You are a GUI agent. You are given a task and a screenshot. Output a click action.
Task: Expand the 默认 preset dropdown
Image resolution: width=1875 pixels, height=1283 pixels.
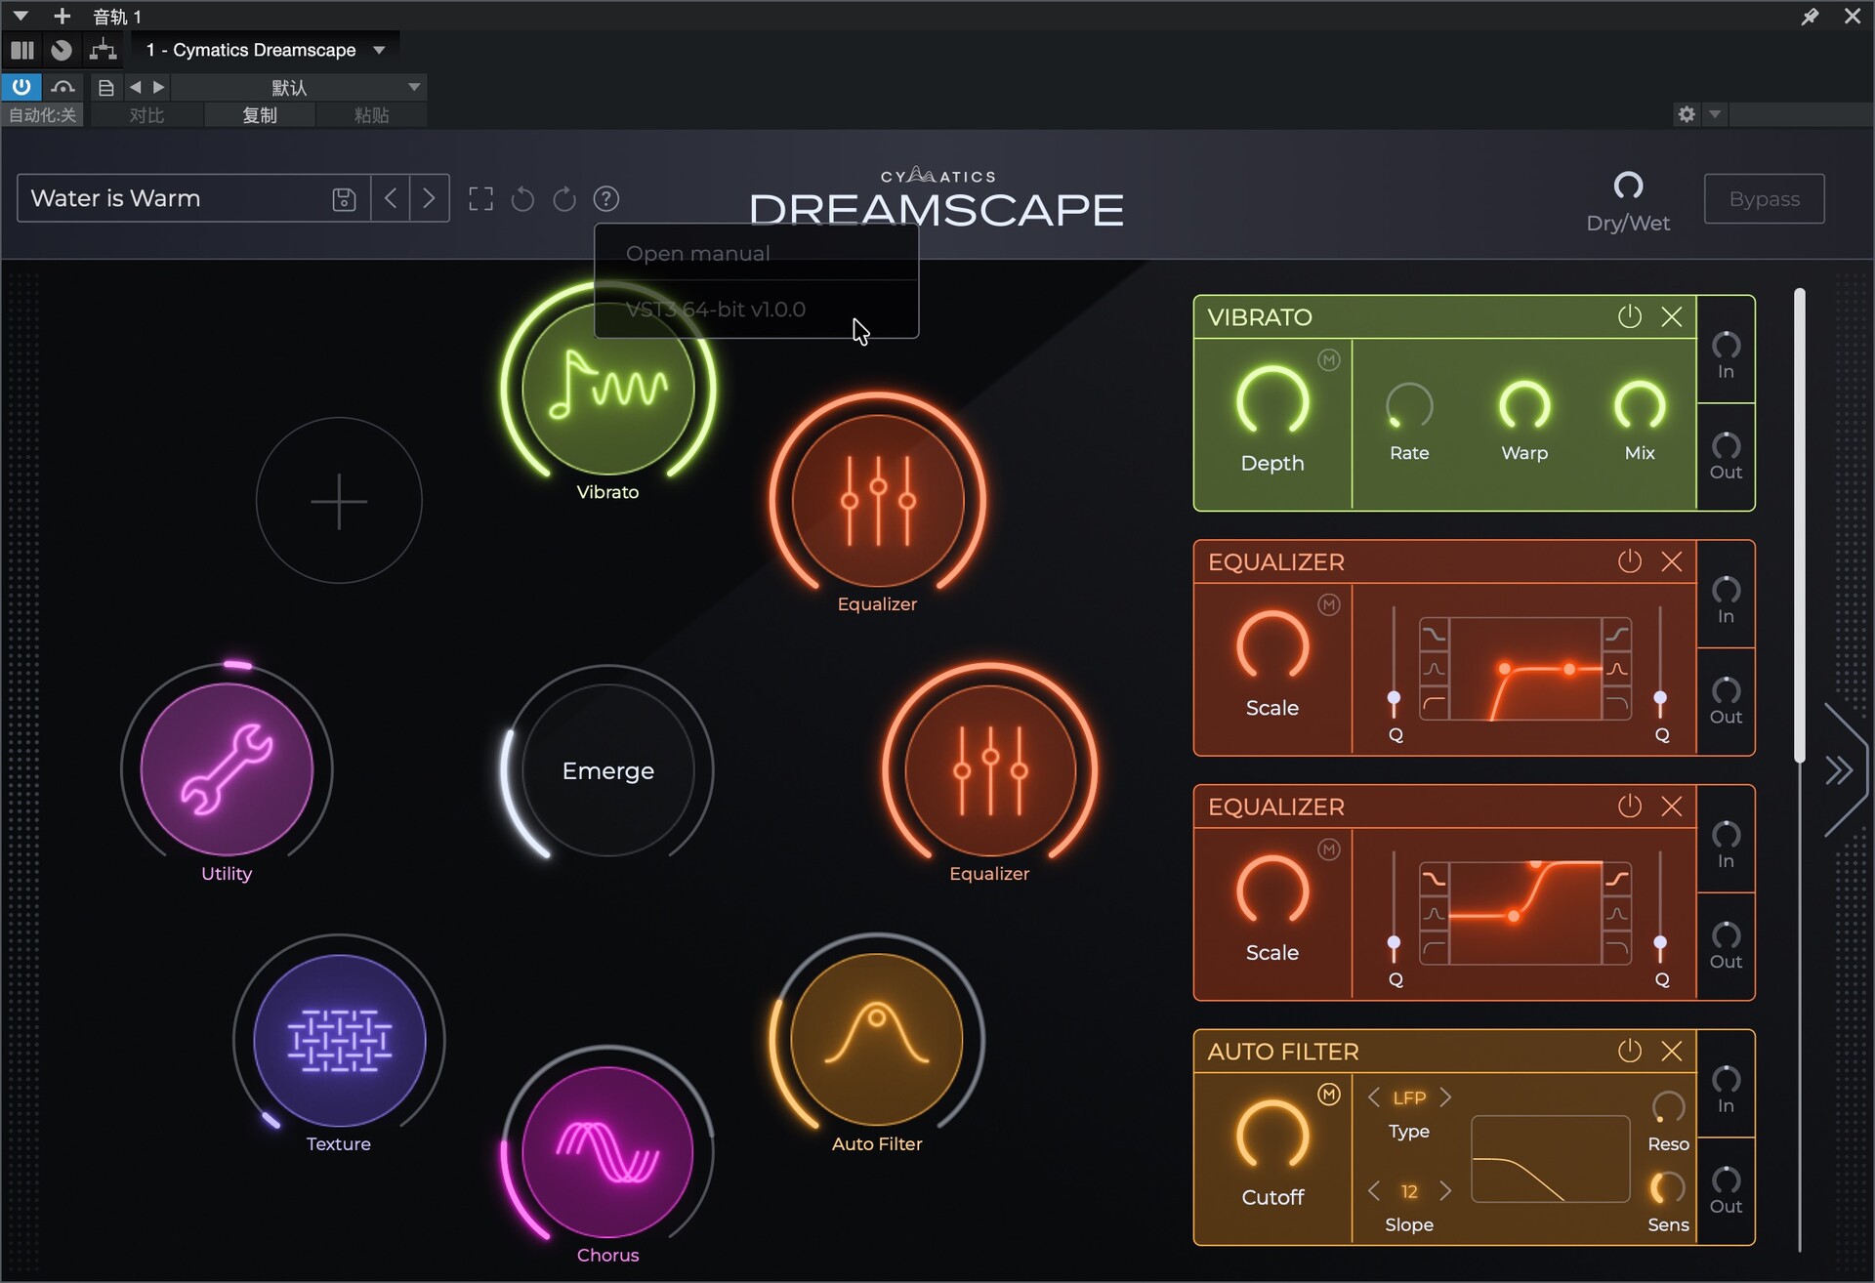click(x=414, y=87)
